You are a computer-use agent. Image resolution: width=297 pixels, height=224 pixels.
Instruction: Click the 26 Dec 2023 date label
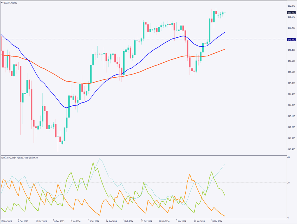[x=58, y=221]
